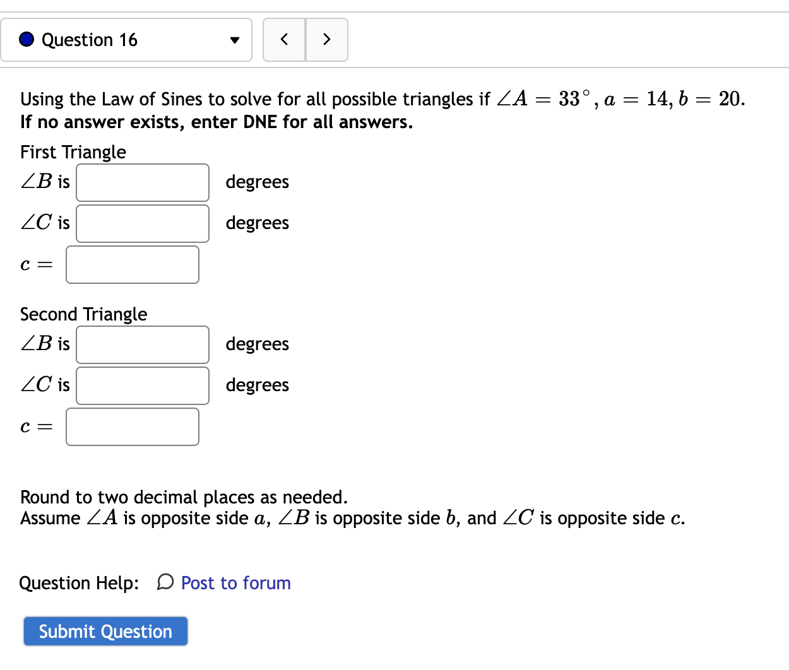Image resolution: width=789 pixels, height=670 pixels.
Task: Click the dropdown triangle in the question selector
Action: click(234, 40)
